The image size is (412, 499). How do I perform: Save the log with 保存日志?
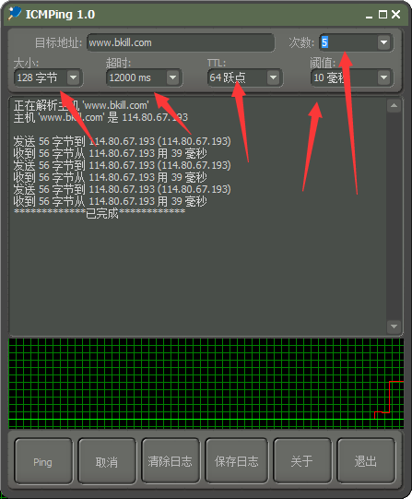(236, 461)
